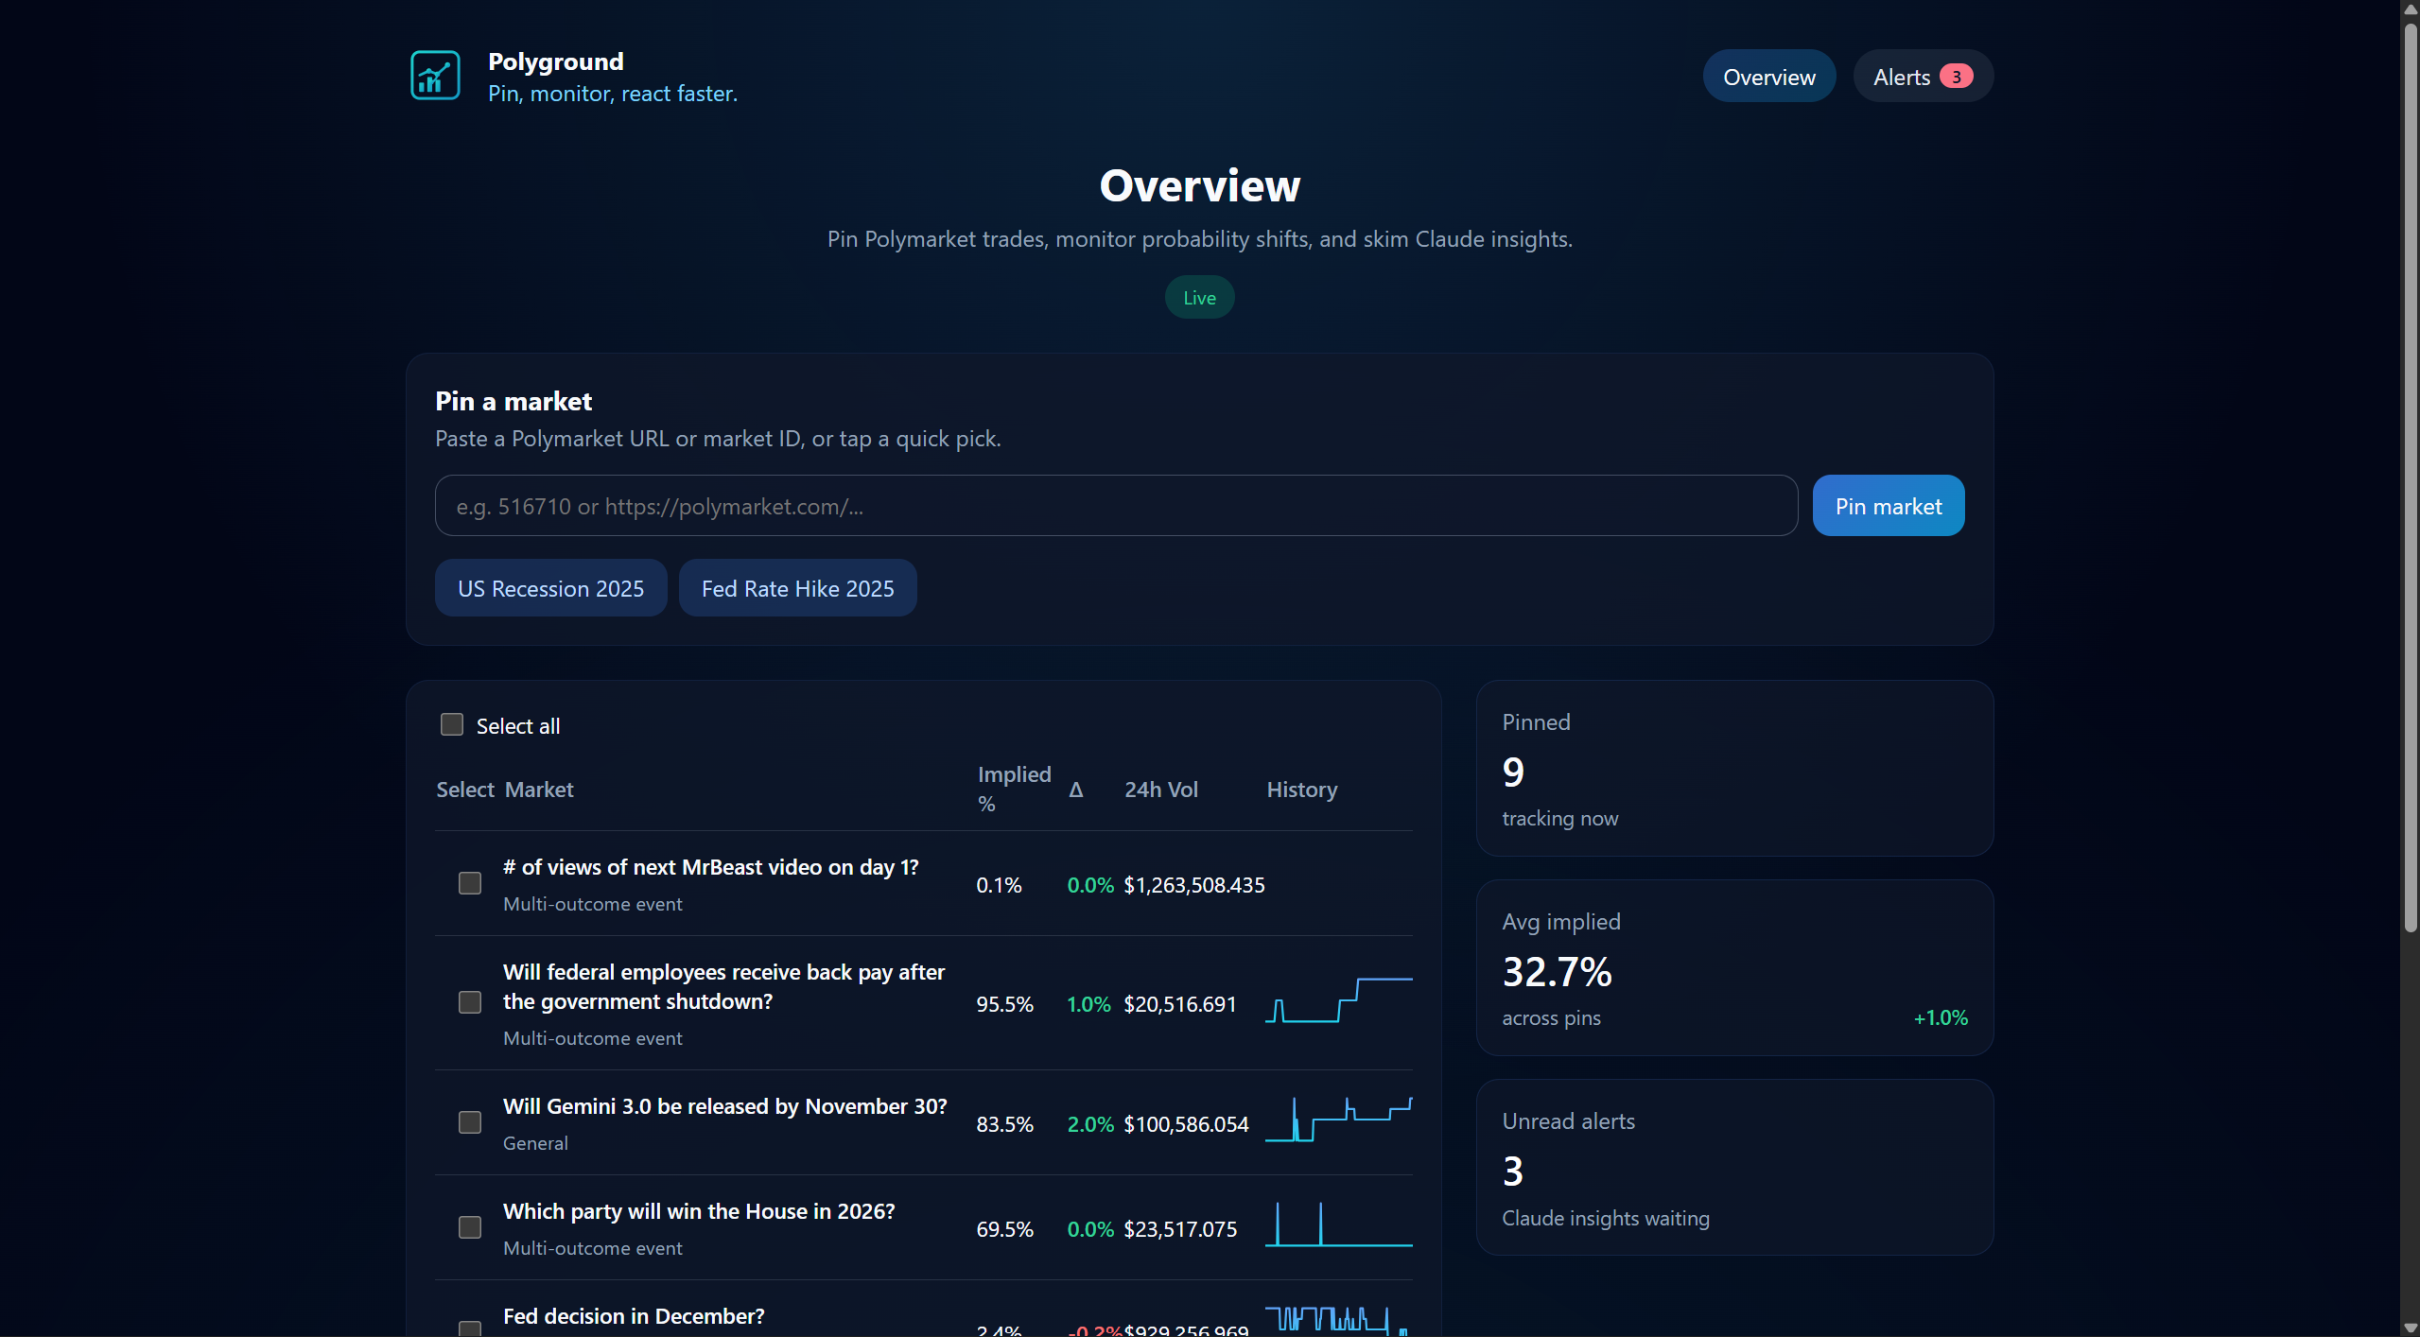This screenshot has height=1337, width=2420.
Task: Click the Gemini 3.0 history sparkline
Action: point(1338,1120)
